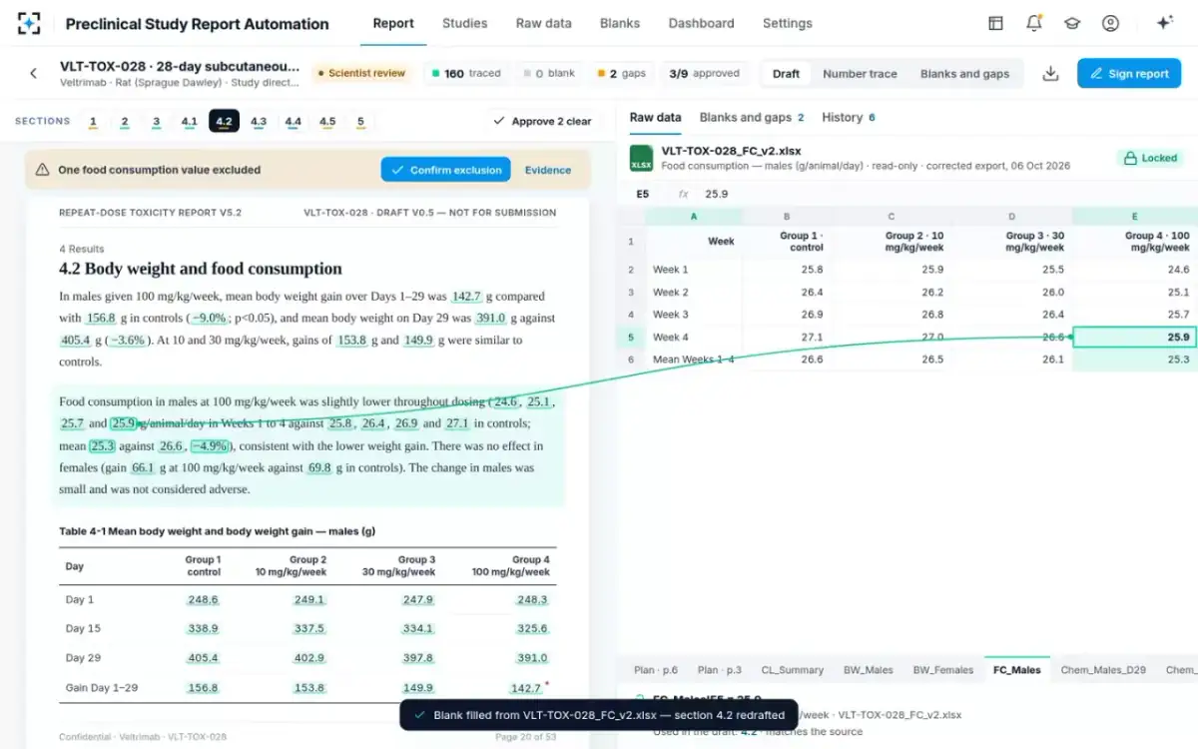The width and height of the screenshot is (1198, 749).
Task: Download report with the download icon
Action: click(x=1050, y=73)
